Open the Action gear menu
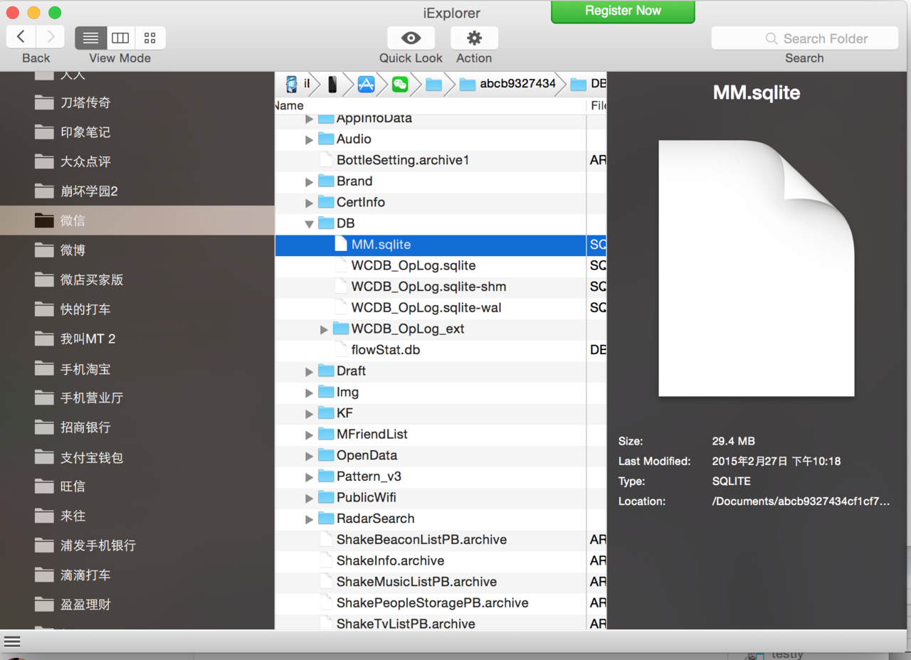 click(474, 38)
